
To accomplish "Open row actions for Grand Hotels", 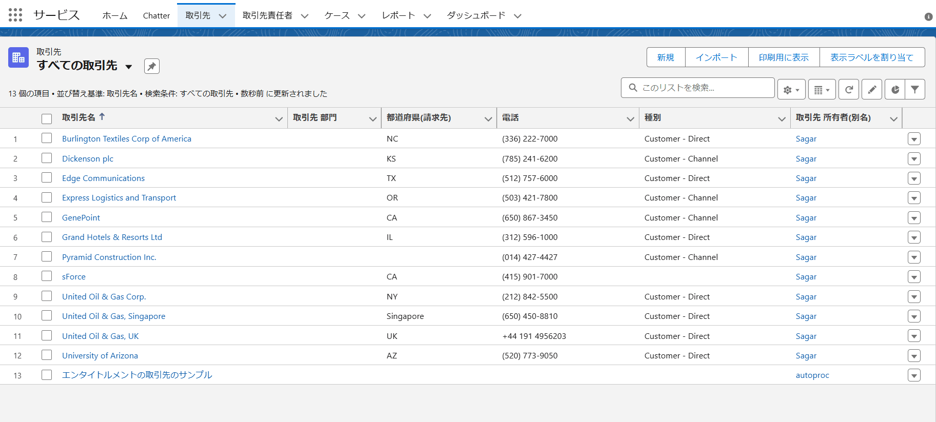I will pos(914,237).
